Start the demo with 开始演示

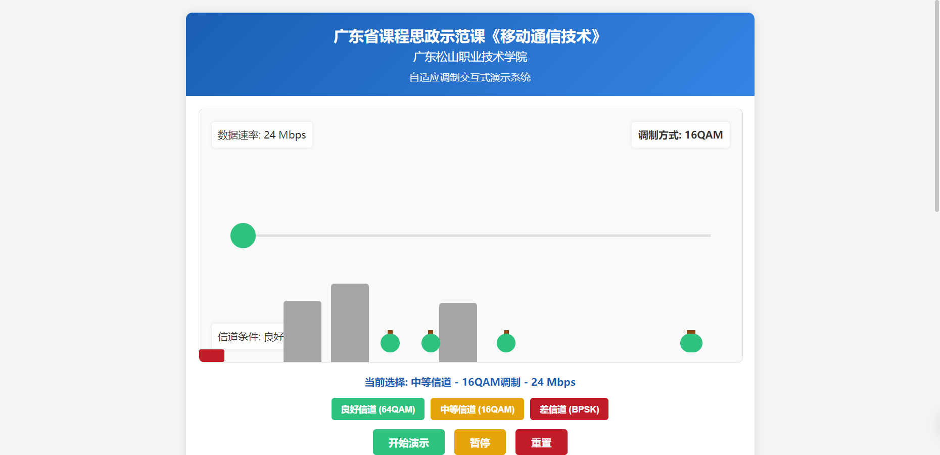click(408, 442)
